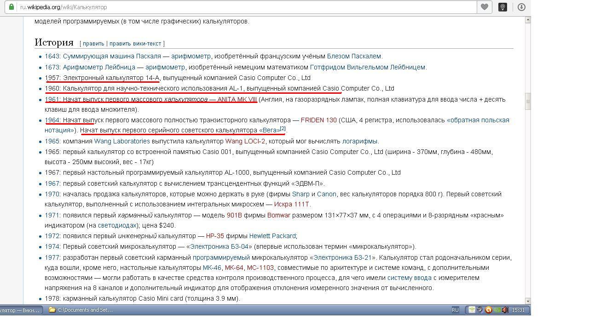
Task: Open the 1977 year link
Action: (x=52, y=257)
